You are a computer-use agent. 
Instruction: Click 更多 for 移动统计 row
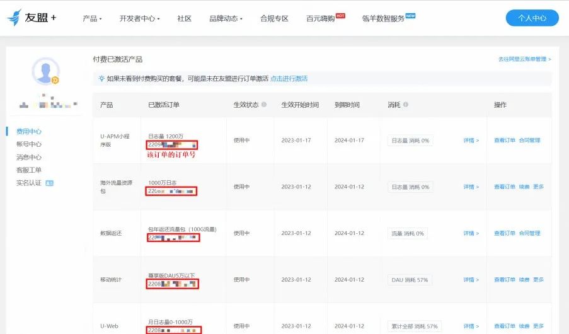click(539, 280)
